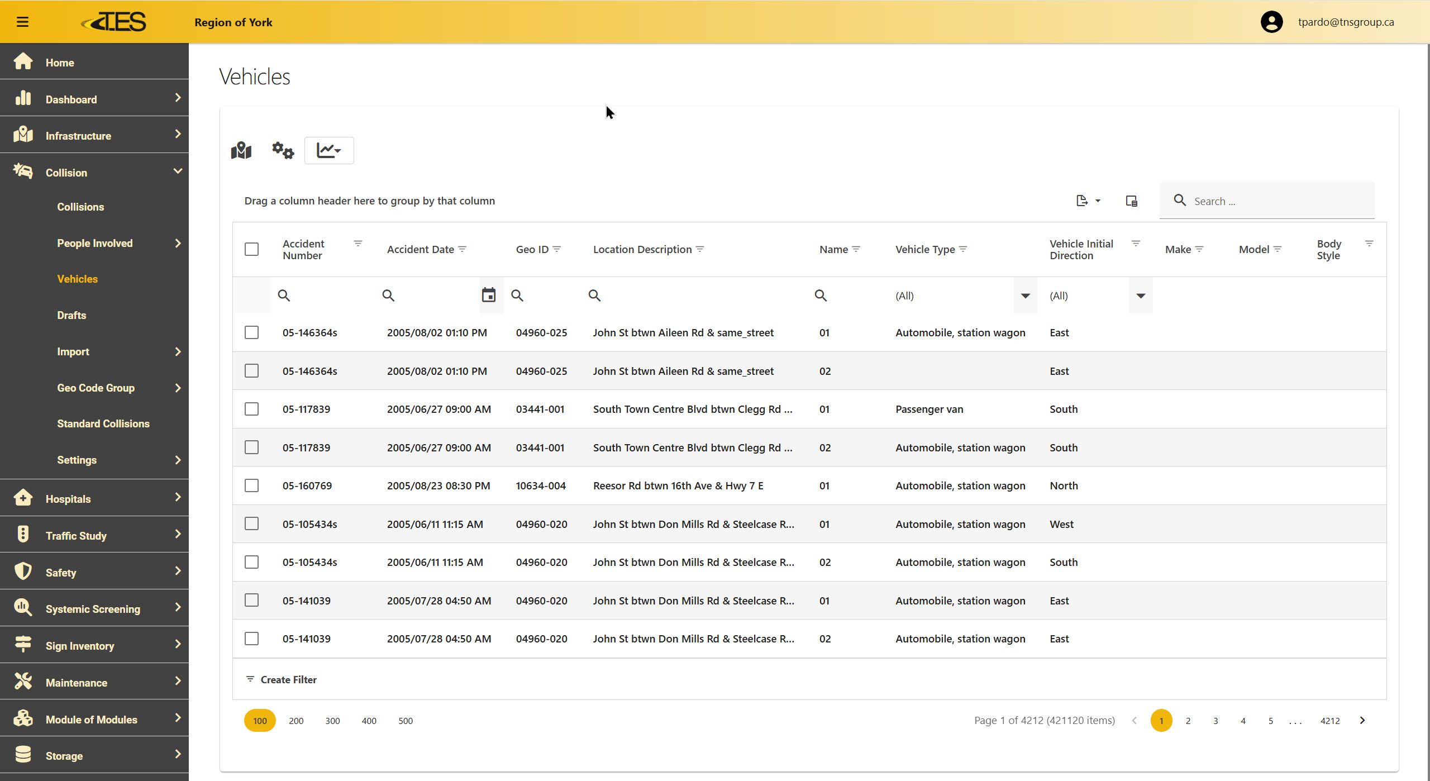Open Vehicle Initial Direction filter dropdown

1141,296
